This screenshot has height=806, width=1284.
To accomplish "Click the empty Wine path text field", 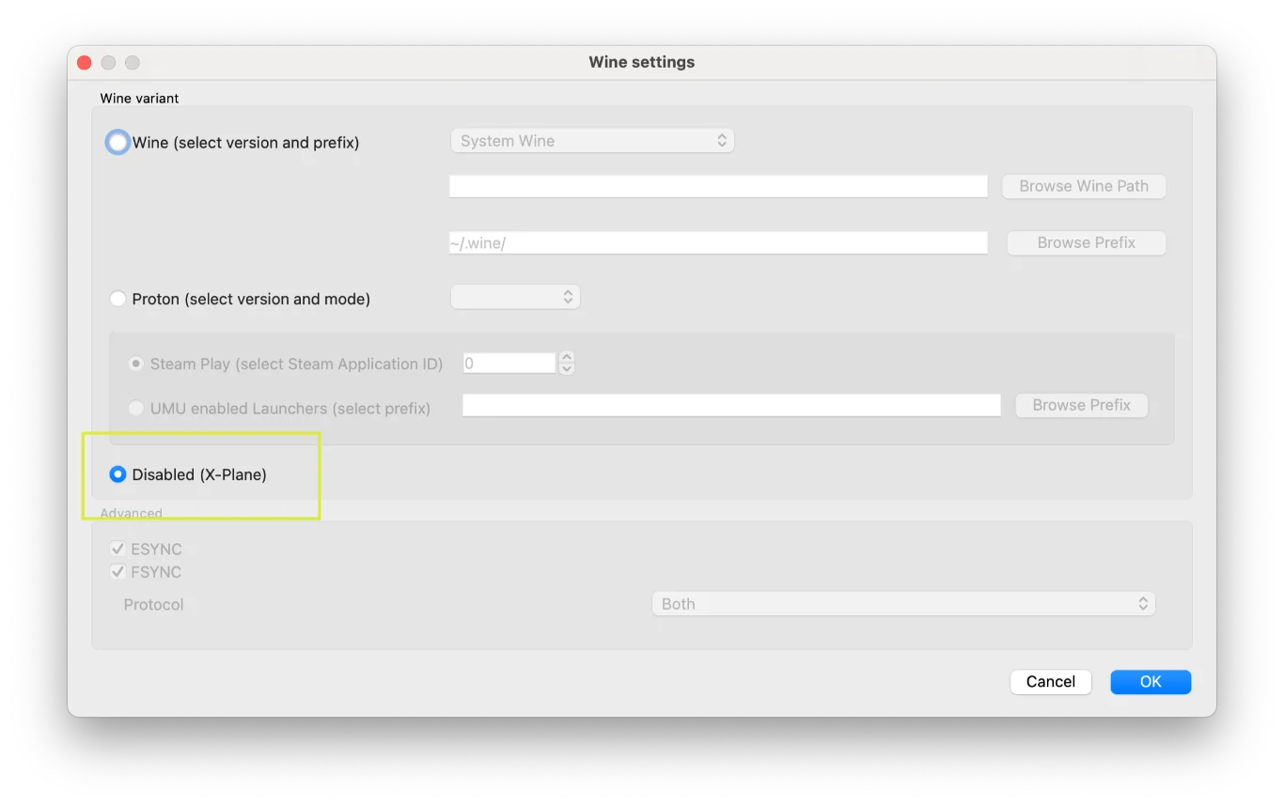I will point(718,186).
